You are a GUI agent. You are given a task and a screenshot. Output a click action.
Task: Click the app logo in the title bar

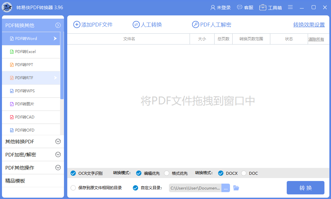pos(7,7)
